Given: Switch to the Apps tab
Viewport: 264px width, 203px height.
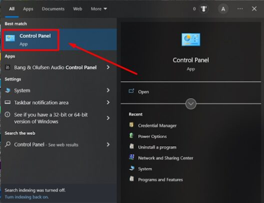Looking at the screenshot, I should pyautogui.click(x=28, y=9).
